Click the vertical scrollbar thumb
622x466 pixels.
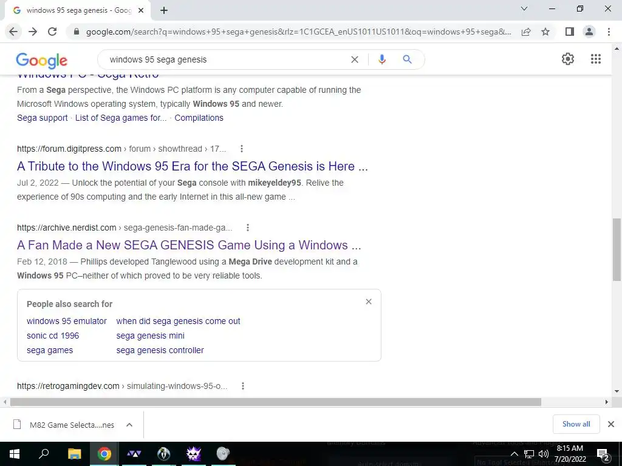[617, 249]
